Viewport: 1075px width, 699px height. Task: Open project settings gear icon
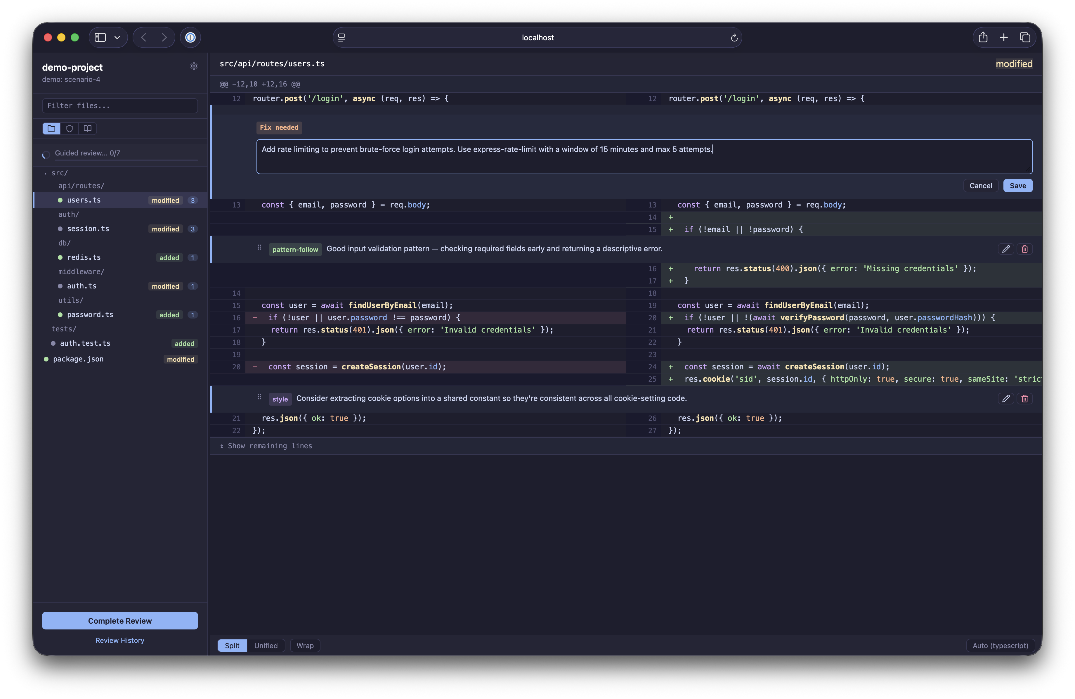click(194, 66)
